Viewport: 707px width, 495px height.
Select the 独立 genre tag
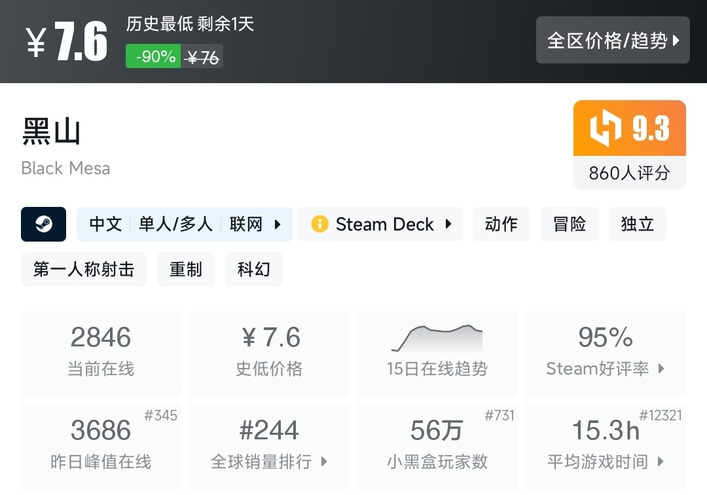(x=638, y=225)
